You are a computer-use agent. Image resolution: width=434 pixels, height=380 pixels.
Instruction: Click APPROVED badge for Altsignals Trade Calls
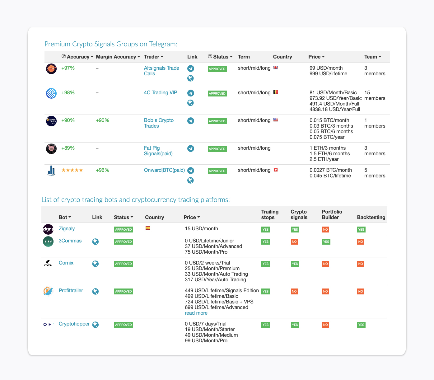[217, 69]
